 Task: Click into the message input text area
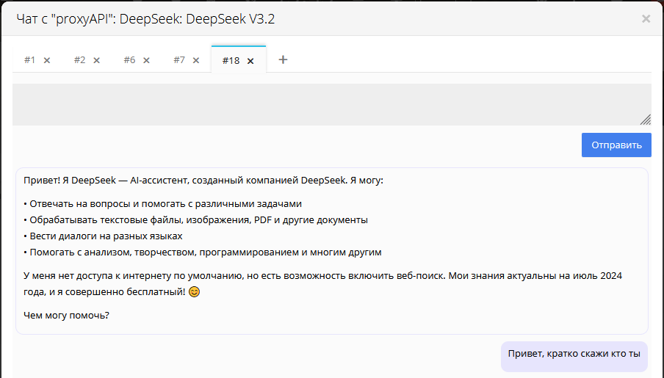(x=331, y=104)
